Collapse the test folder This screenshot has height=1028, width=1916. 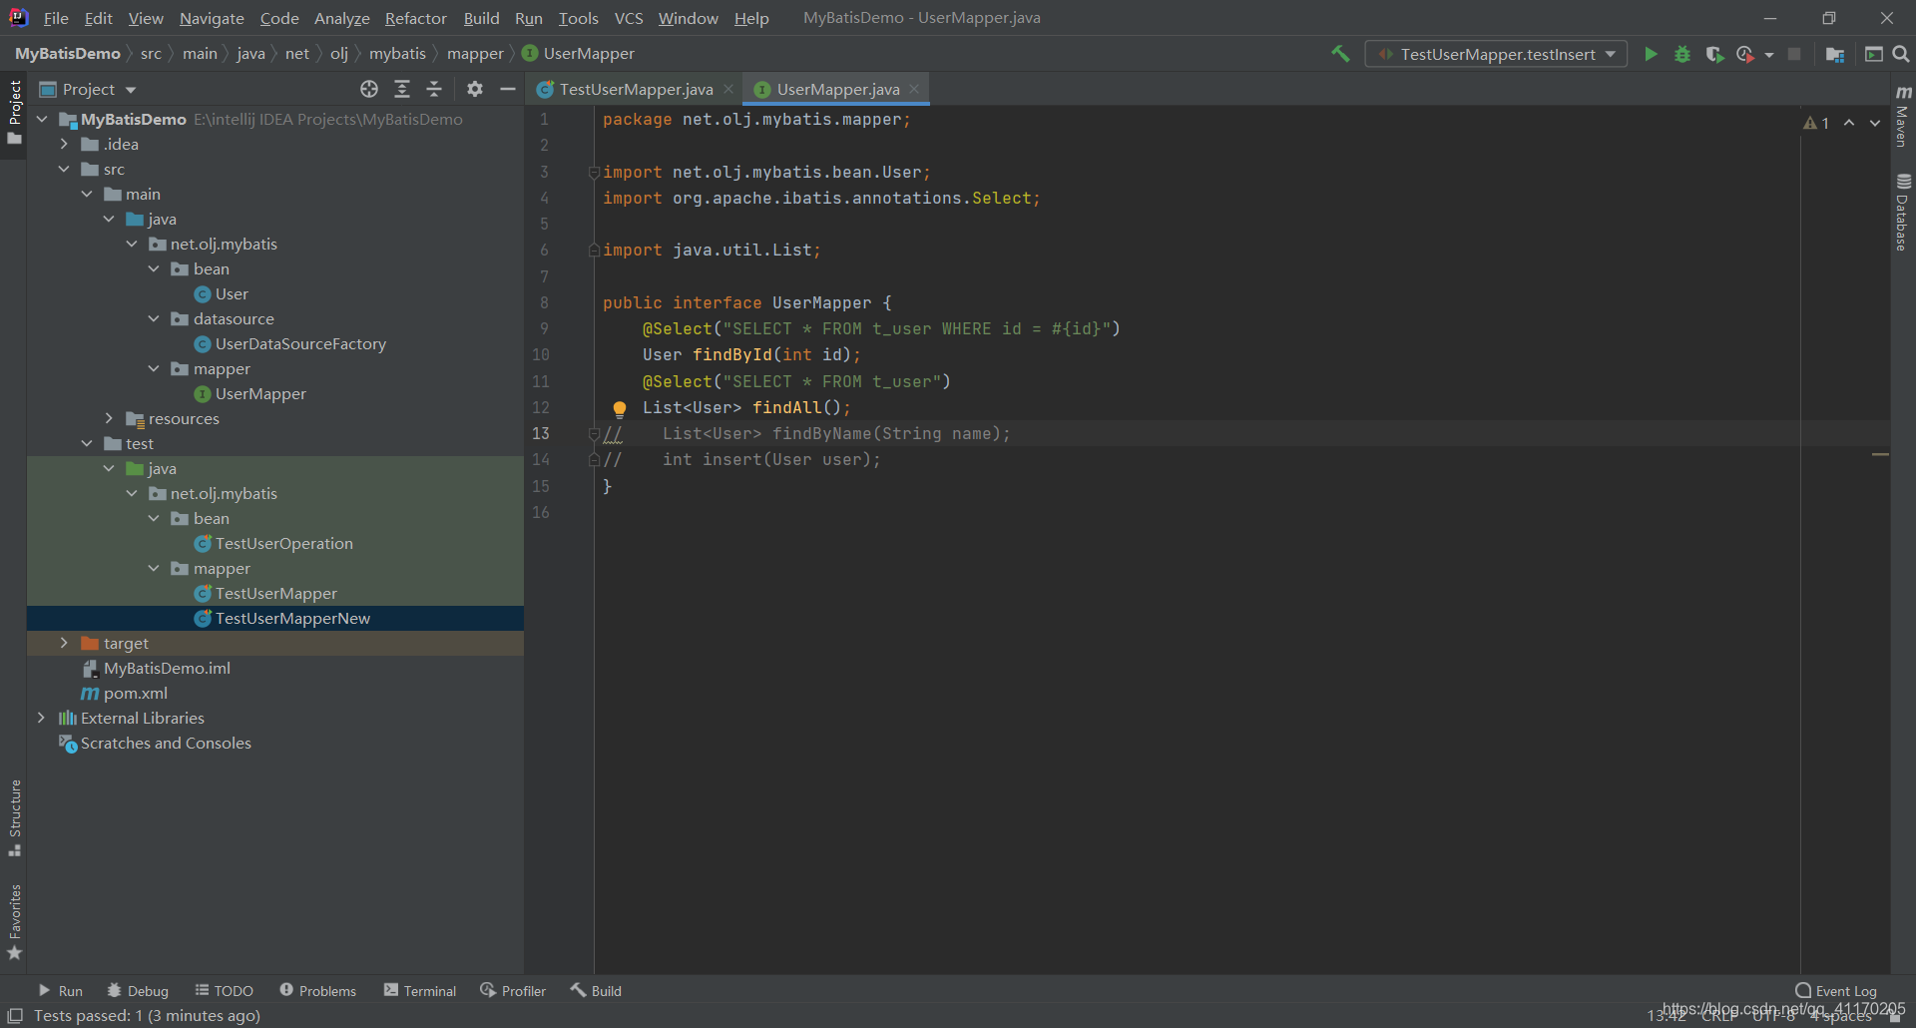click(x=87, y=443)
